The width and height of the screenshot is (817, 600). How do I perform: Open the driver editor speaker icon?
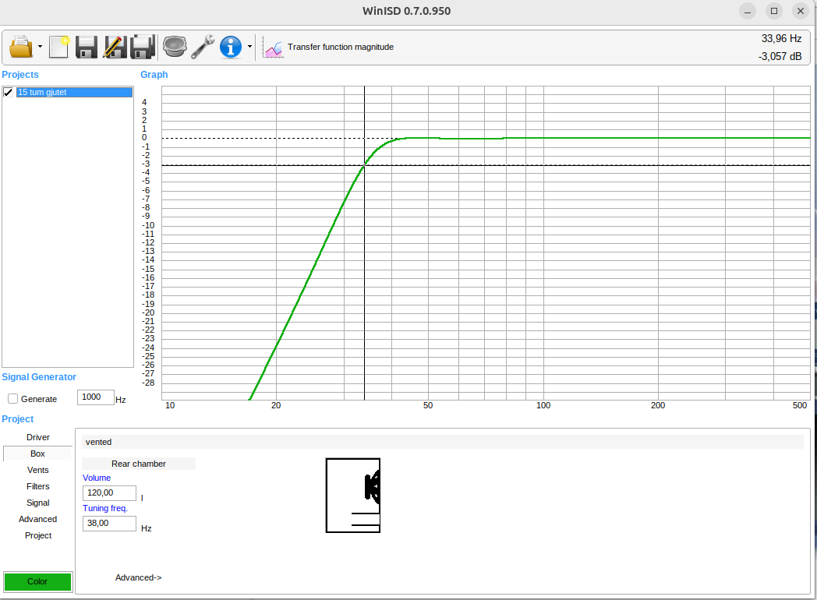pyautogui.click(x=175, y=47)
